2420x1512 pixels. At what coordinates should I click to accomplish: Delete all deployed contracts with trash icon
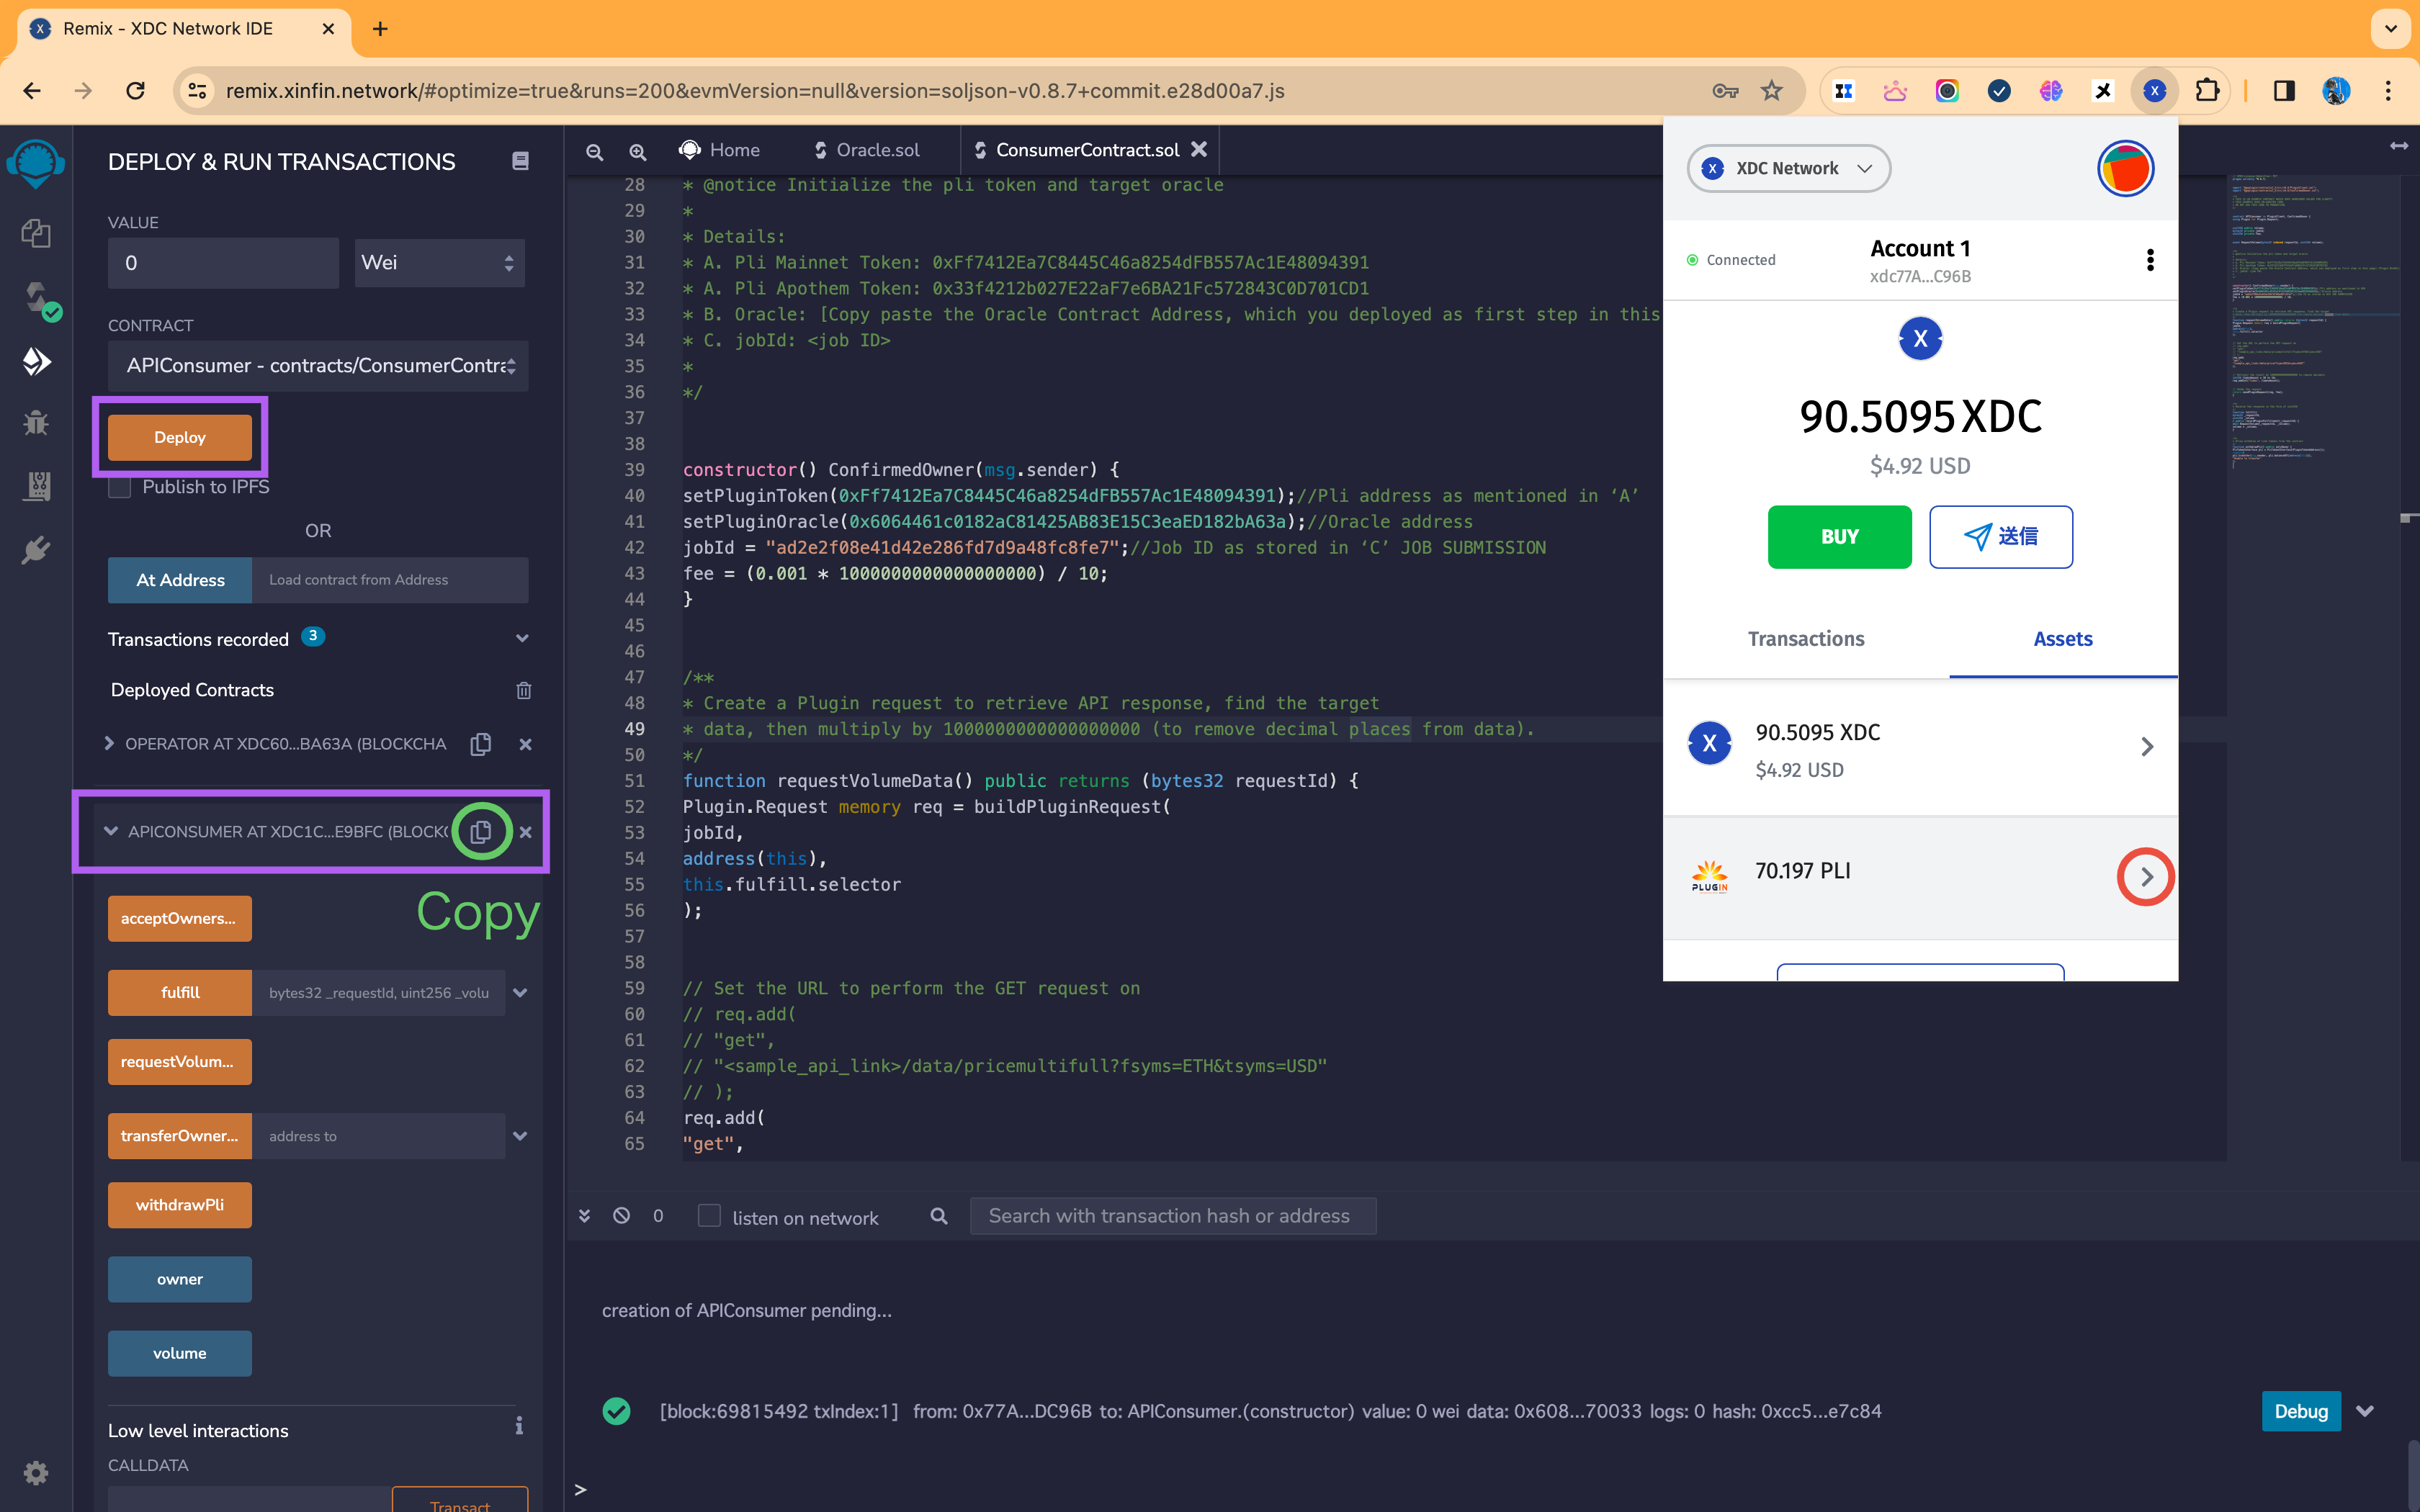tap(523, 690)
